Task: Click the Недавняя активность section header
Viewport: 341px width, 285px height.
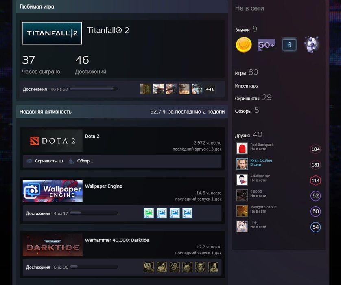Action: [122, 112]
